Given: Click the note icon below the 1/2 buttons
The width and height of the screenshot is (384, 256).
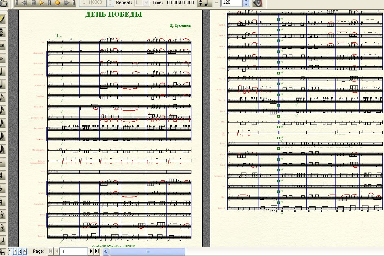Looking at the screenshot, I should coord(2,241).
